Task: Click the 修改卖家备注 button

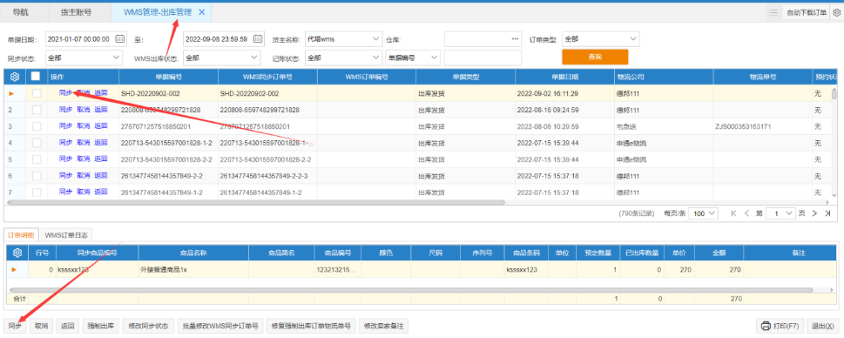Action: [x=383, y=326]
